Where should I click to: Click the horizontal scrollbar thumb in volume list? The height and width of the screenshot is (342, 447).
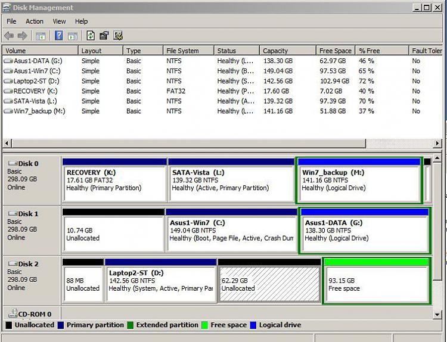click(188, 143)
